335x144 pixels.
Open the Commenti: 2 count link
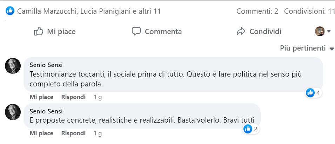point(257,11)
